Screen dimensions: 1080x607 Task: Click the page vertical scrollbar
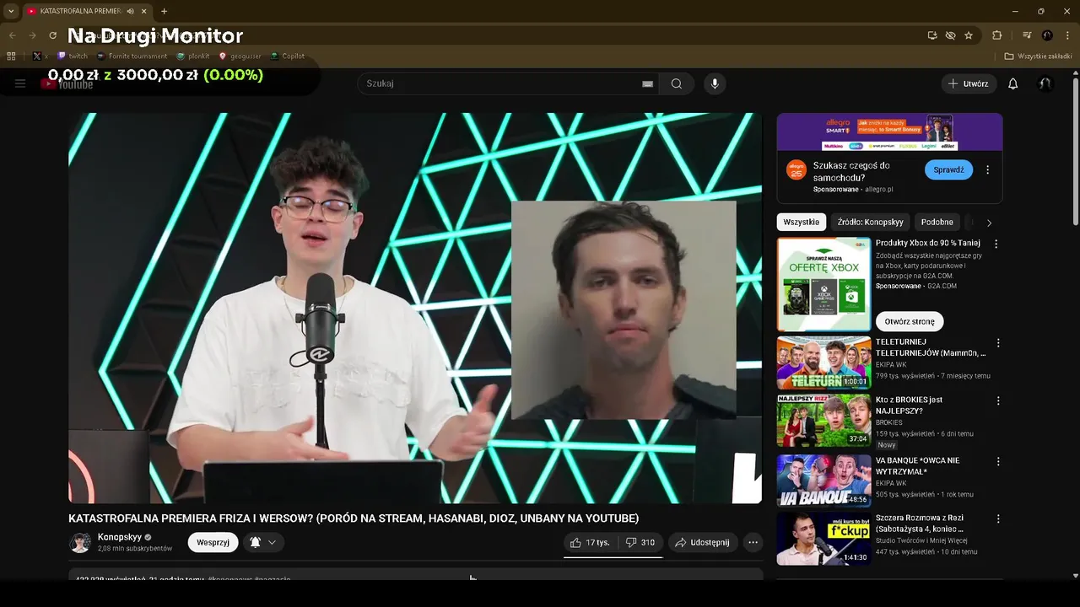(1075, 152)
